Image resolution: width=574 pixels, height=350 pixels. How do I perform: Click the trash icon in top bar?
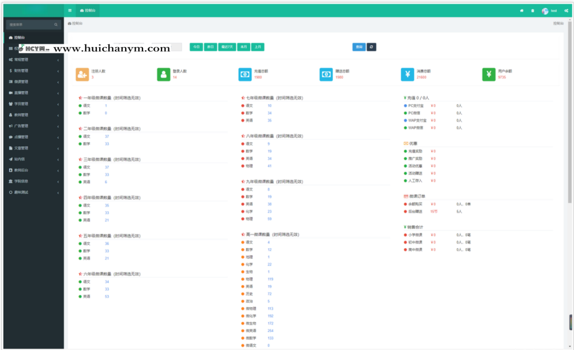(533, 11)
